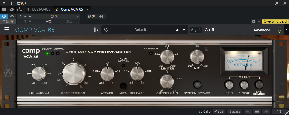Switch to the 2 - Comp VCA-65 tab

click(x=69, y=9)
